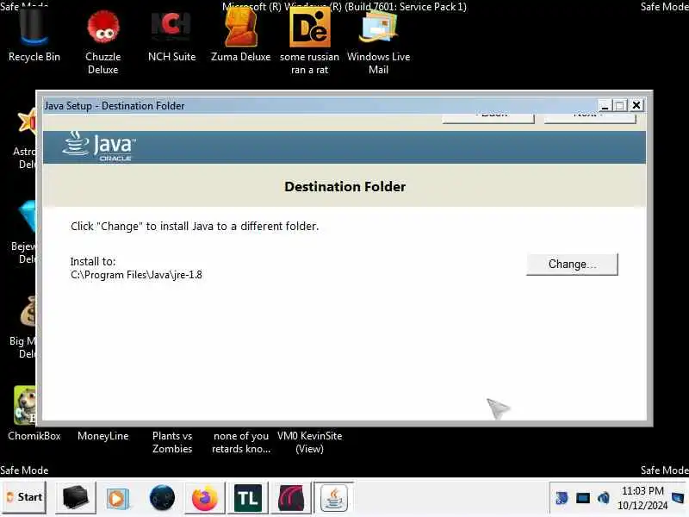Select the Bejeweled diamond desktop icon
This screenshot has width=689, height=517.
pyautogui.click(x=24, y=233)
